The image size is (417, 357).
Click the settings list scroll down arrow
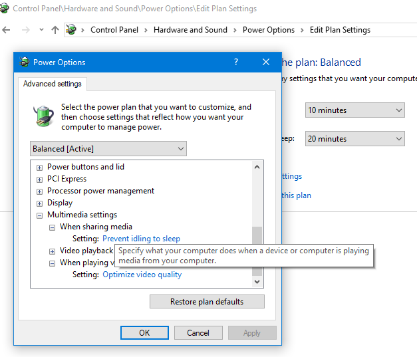point(257,281)
